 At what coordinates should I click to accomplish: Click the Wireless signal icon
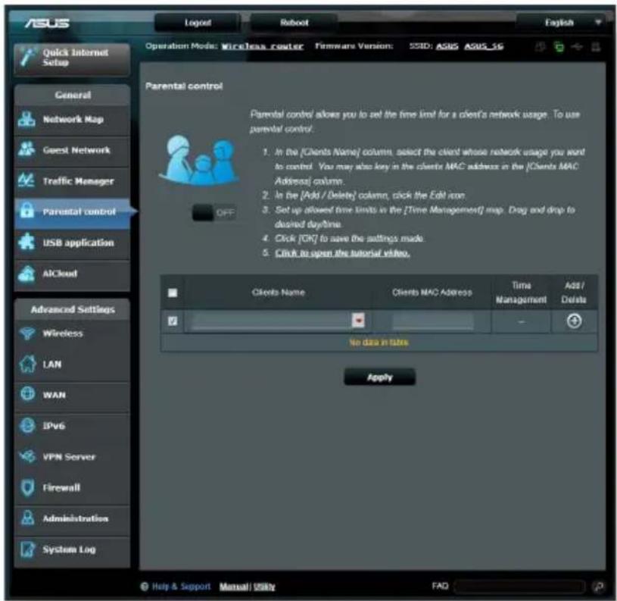(27, 333)
